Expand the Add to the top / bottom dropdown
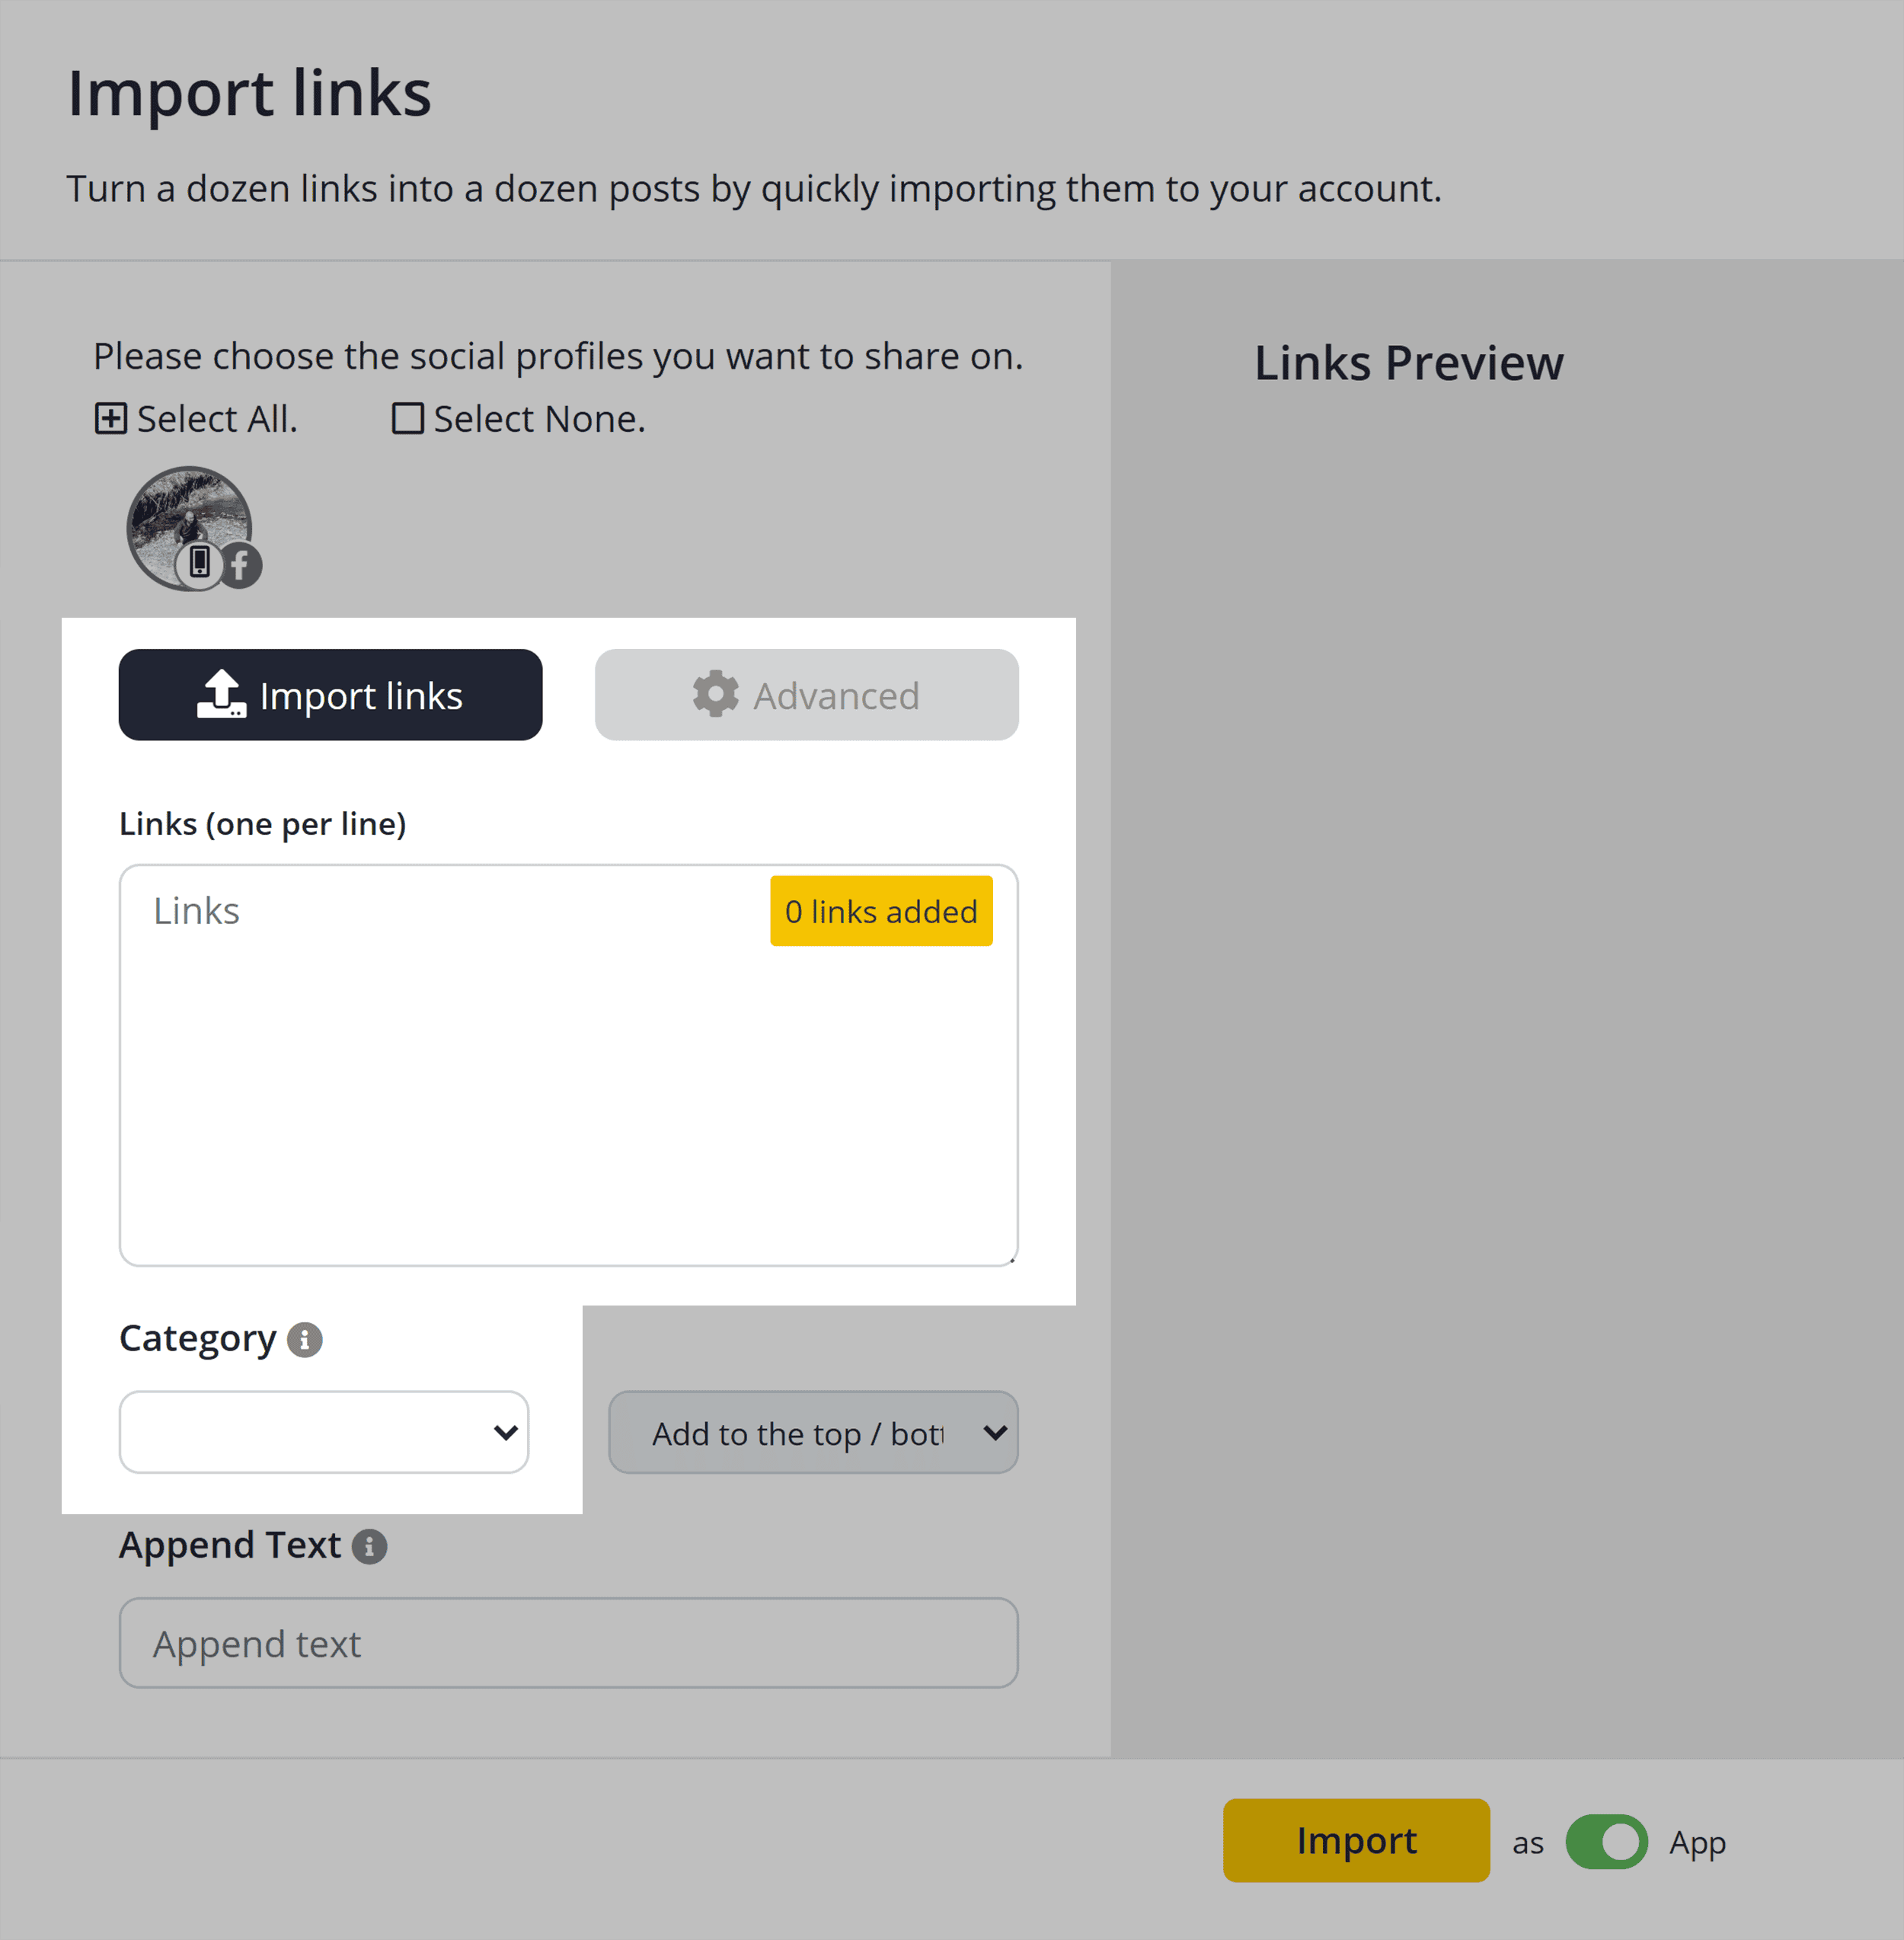The width and height of the screenshot is (1904, 1940). coord(812,1432)
